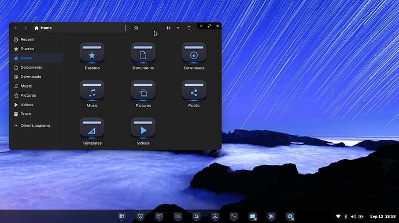The height and width of the screenshot is (223, 399).
Task: Select the Public folder icon
Action: pos(194,90)
